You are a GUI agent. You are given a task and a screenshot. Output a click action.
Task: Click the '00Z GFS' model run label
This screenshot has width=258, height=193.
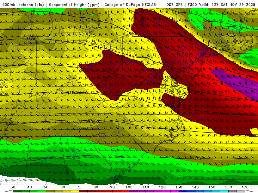pos(174,5)
